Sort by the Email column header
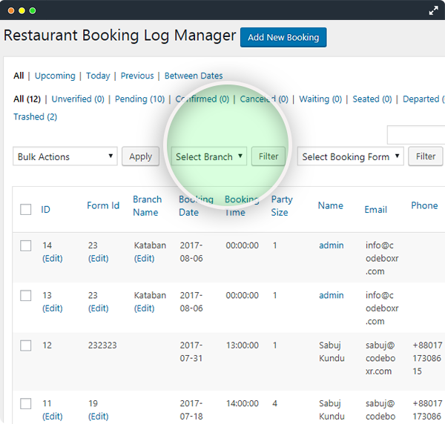 pos(375,209)
